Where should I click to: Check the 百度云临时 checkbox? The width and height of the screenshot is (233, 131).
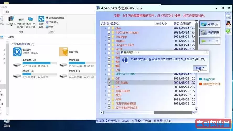109,91
